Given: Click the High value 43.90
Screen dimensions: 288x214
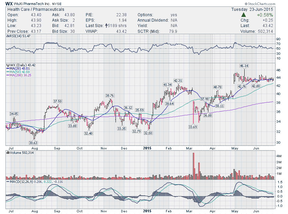Looking at the screenshot, I should pos(36,20).
